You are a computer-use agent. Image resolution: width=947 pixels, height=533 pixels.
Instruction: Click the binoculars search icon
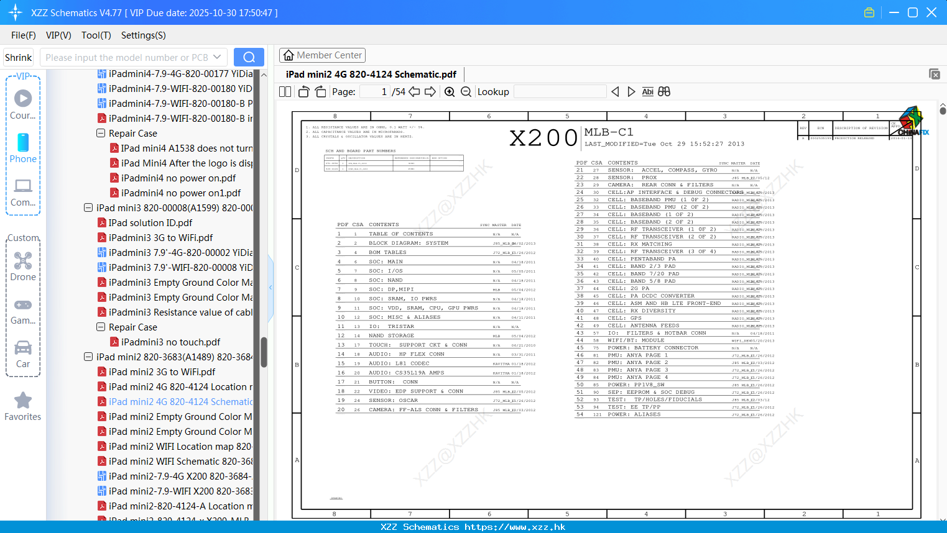[x=664, y=92]
